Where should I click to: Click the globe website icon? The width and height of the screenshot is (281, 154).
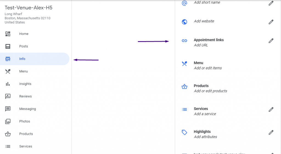tap(184, 22)
